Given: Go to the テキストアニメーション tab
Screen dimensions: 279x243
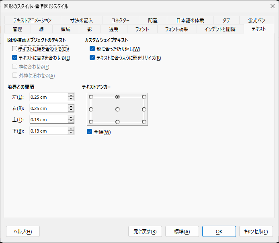Looking at the screenshot, I should tap(32, 21).
